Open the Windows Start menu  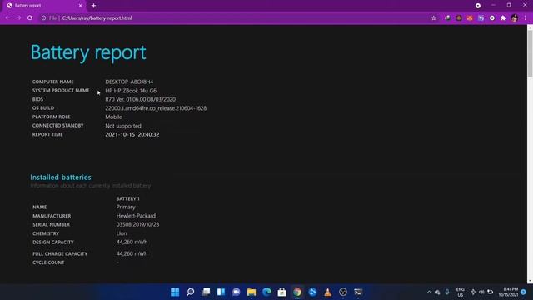coord(175,292)
